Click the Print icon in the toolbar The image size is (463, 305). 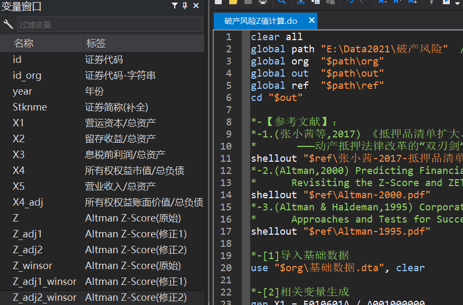click(x=262, y=2)
